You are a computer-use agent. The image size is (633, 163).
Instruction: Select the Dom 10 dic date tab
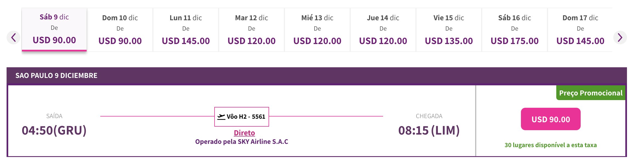(x=120, y=30)
